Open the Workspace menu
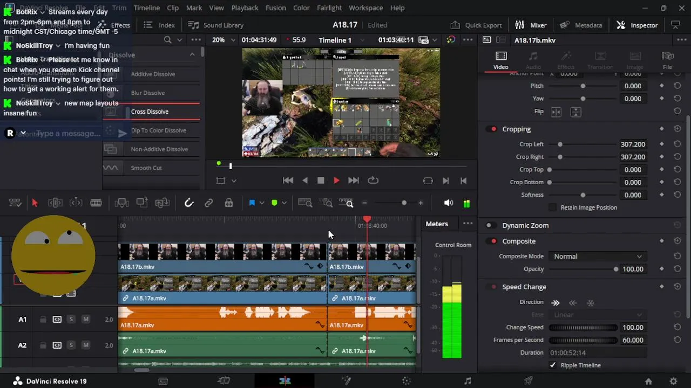691x388 pixels. click(x=365, y=8)
